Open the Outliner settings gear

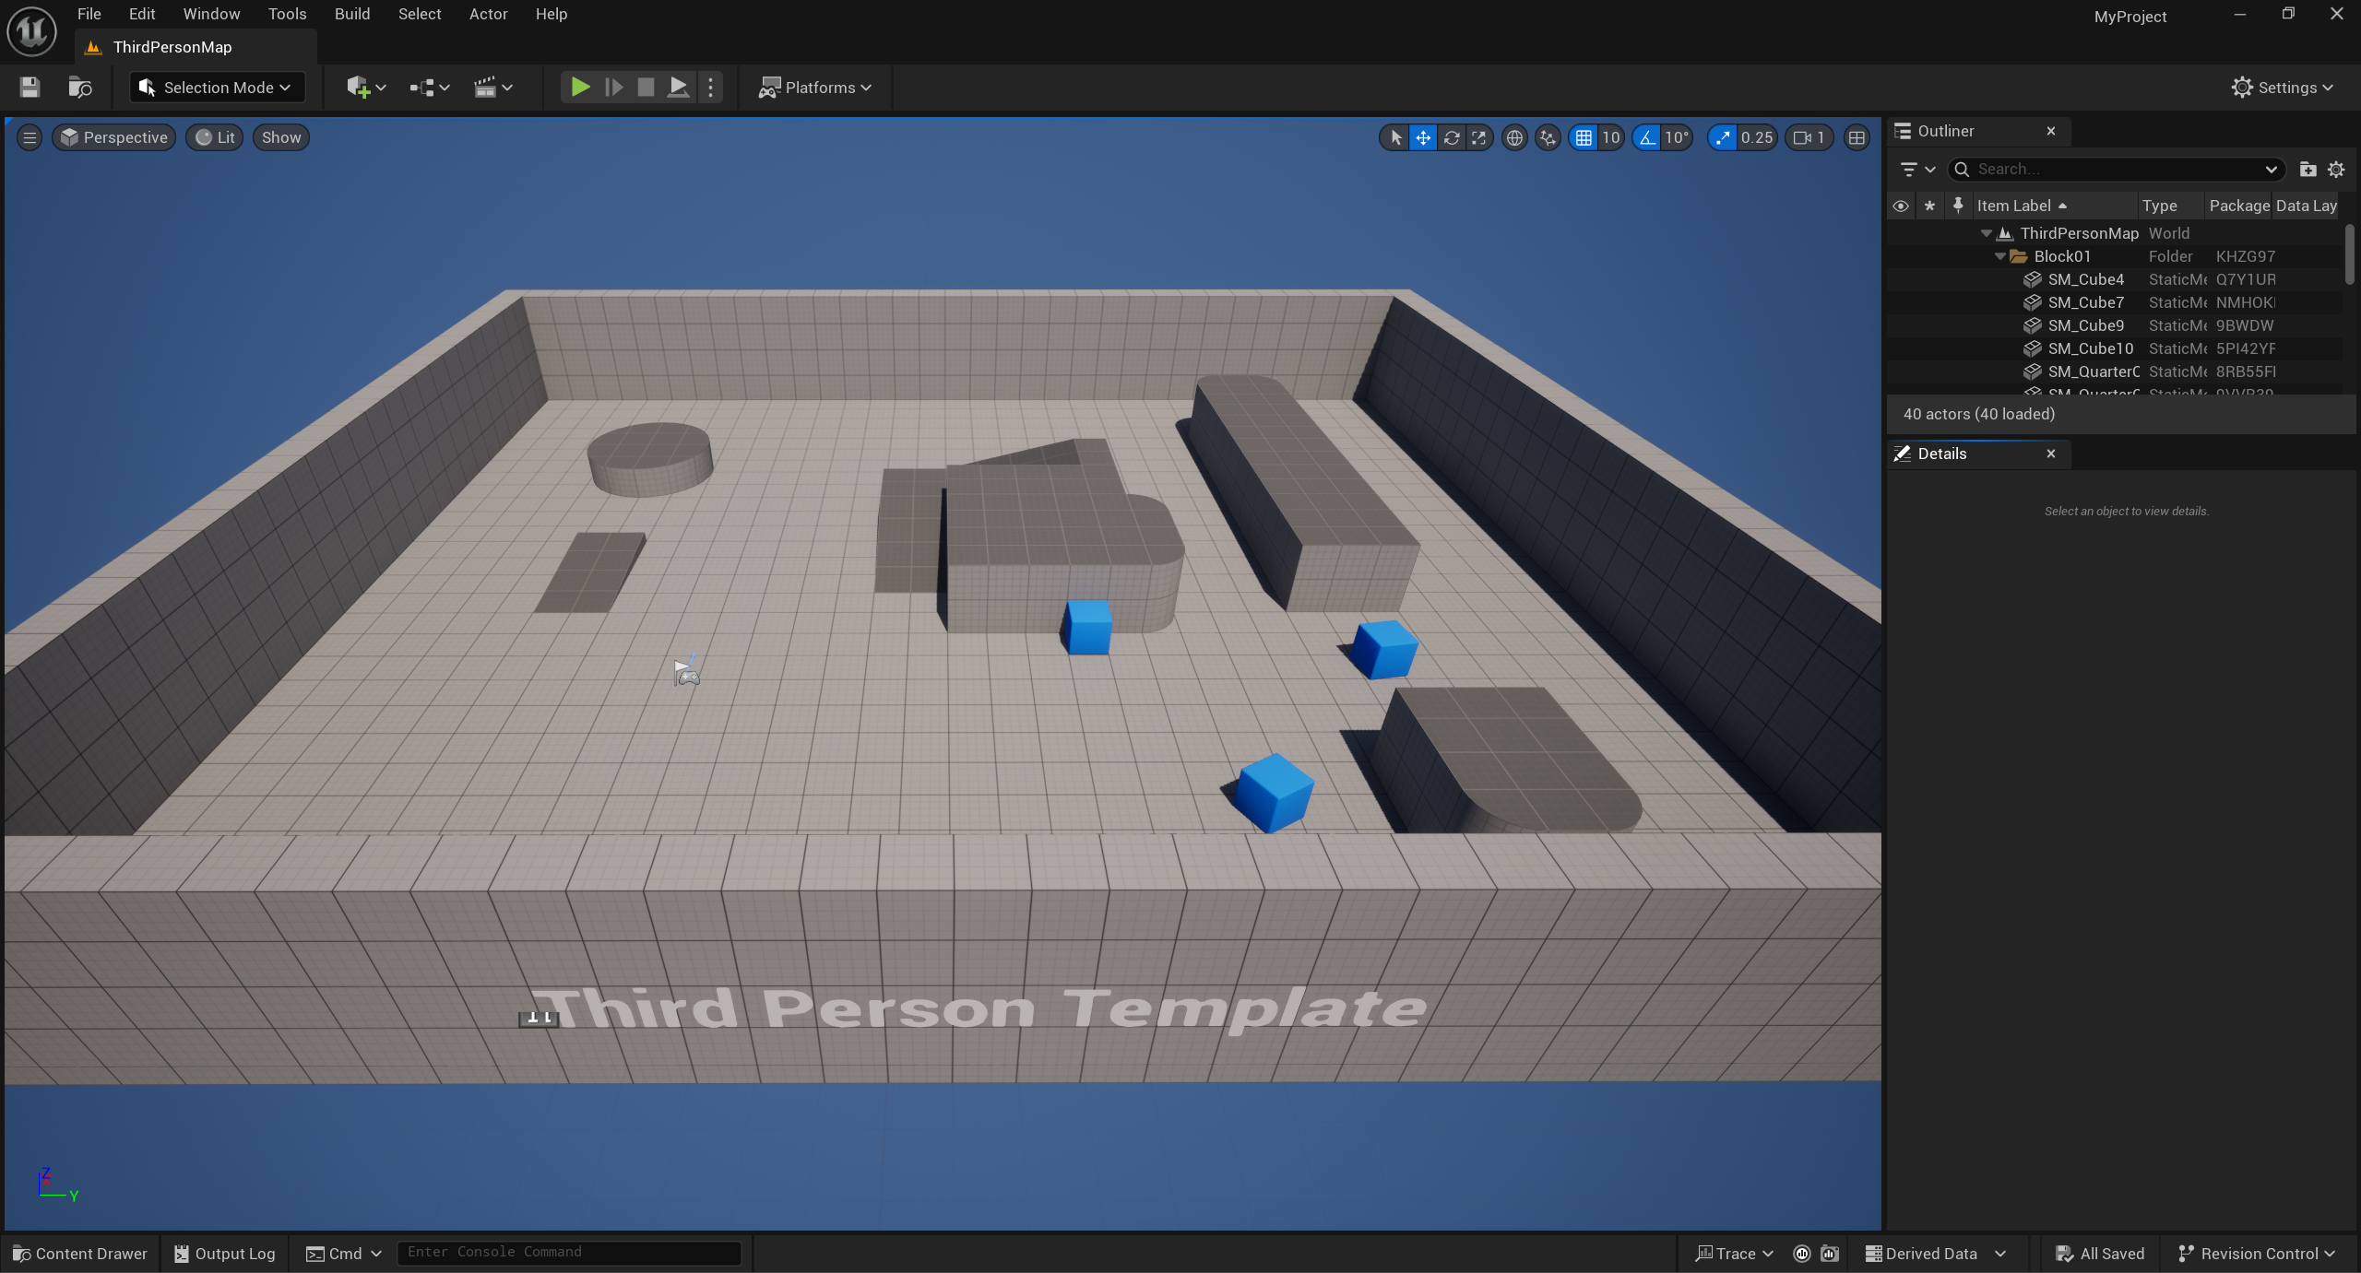[2336, 170]
